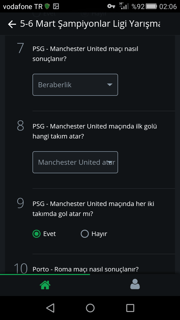Tap the Android back navigation triangle
The height and width of the screenshot is (320, 180).
tap(50, 308)
